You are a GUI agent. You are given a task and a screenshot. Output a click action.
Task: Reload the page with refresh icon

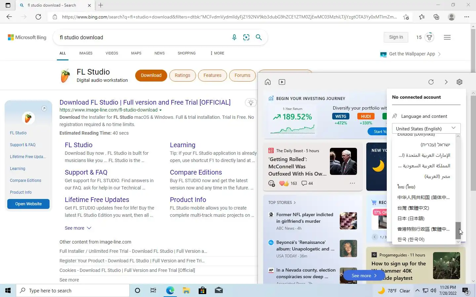coord(38,17)
